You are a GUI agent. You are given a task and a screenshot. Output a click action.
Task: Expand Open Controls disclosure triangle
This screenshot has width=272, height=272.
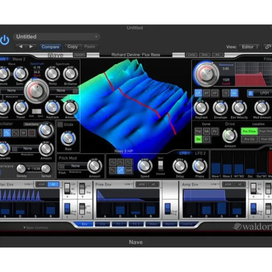(x=24, y=228)
